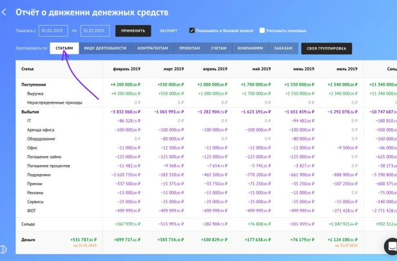This screenshot has height=261, width=397.
Task: Open the 'Компаниям' grouping tab
Action: 250,48
